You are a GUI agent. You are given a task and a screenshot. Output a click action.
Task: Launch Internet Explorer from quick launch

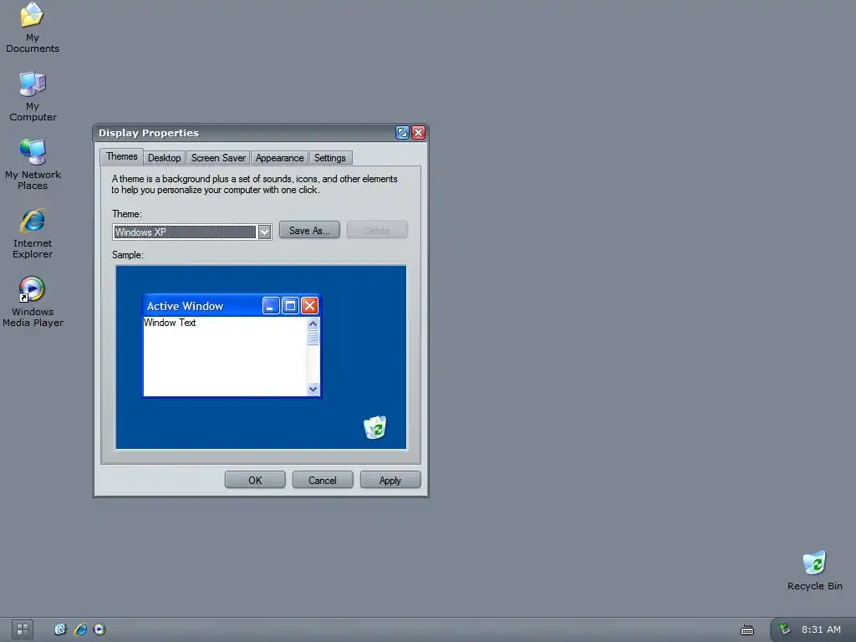pyautogui.click(x=80, y=629)
